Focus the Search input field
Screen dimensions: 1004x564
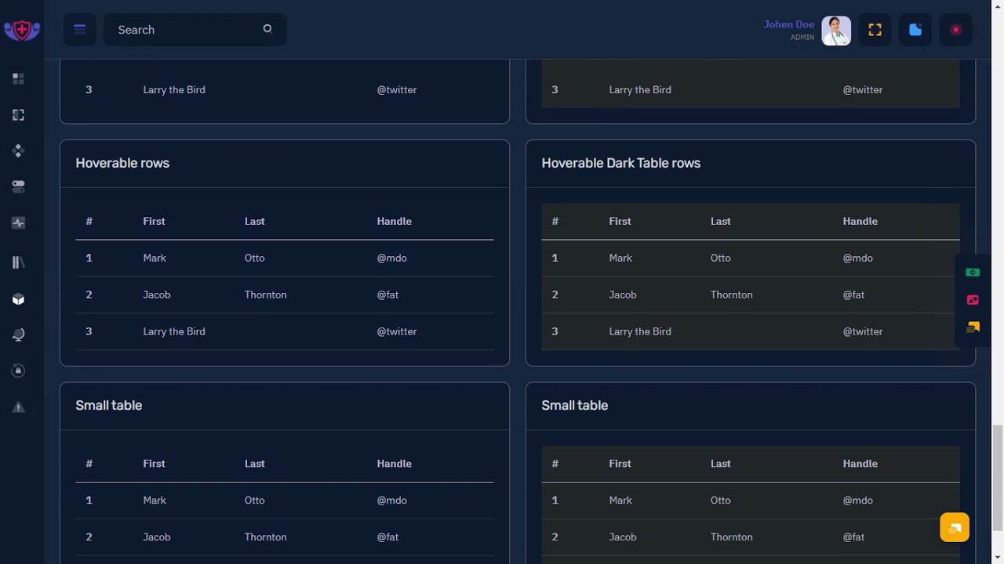(195, 30)
